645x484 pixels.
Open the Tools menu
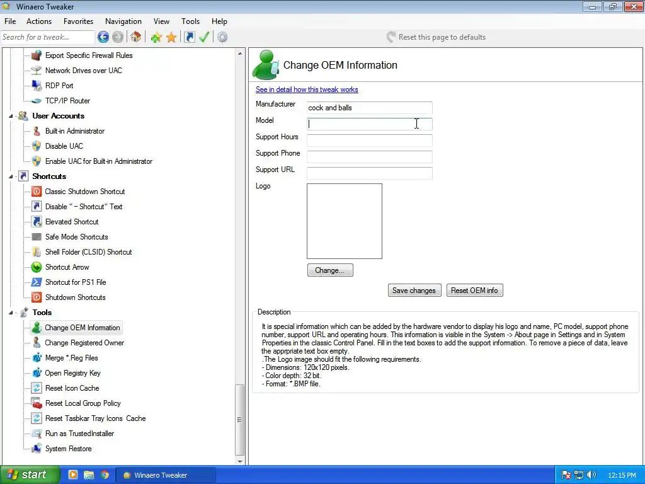coord(190,21)
